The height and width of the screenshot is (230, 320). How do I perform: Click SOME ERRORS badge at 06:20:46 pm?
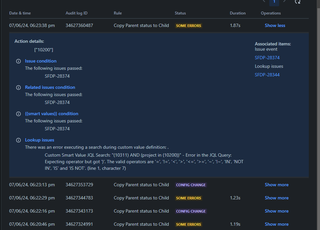click(189, 224)
